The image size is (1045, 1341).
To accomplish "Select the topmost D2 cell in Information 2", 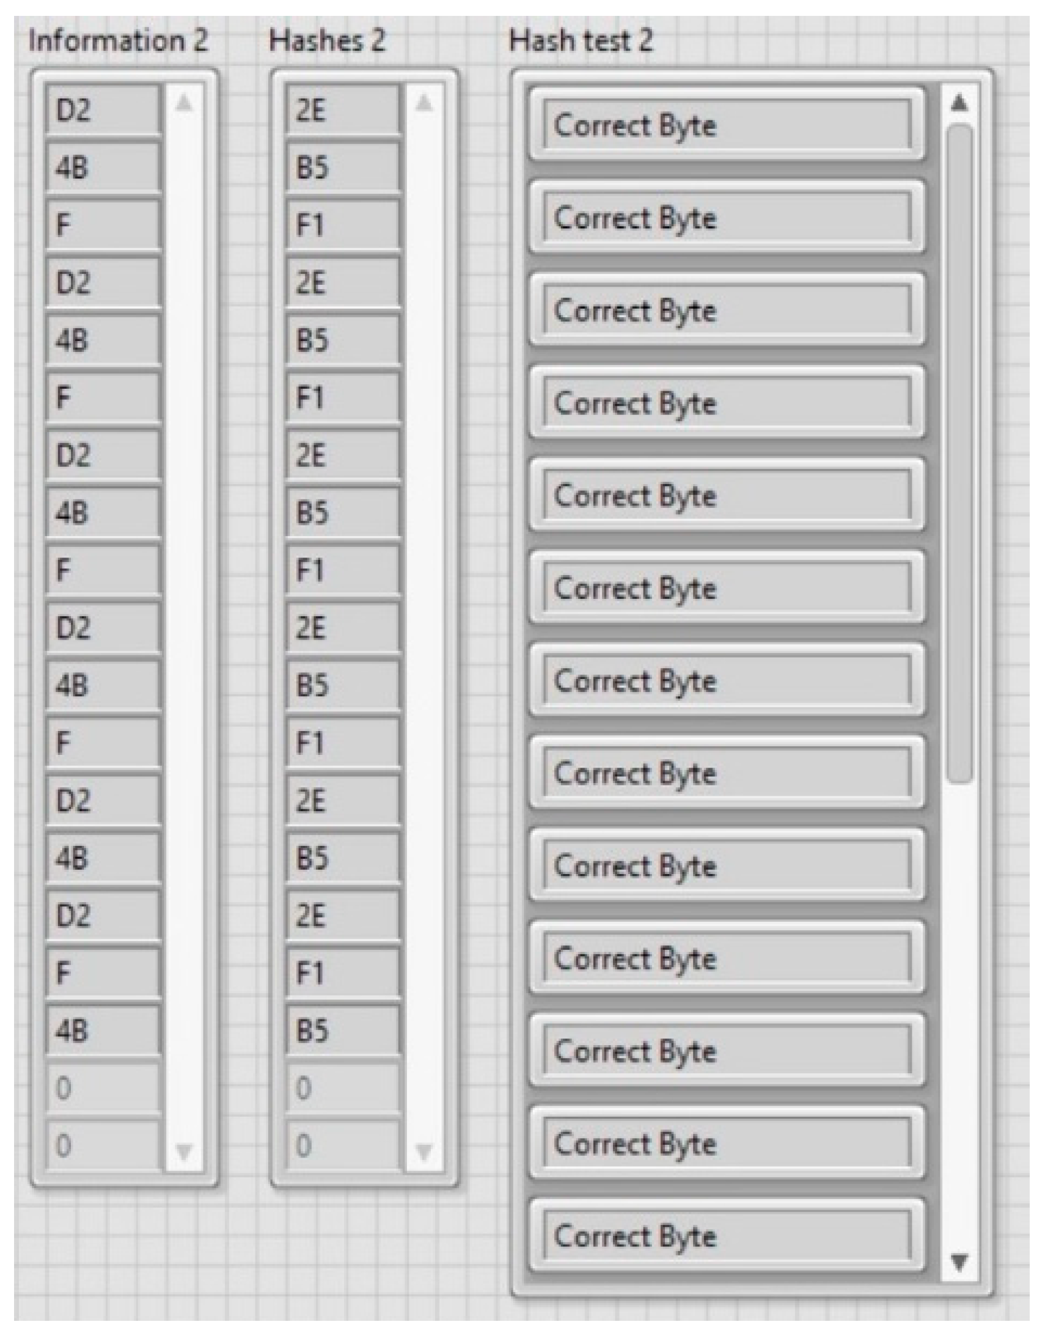I will point(103,109).
